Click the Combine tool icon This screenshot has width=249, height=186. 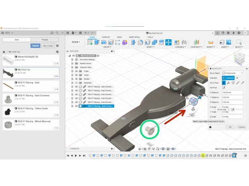coord(154,42)
